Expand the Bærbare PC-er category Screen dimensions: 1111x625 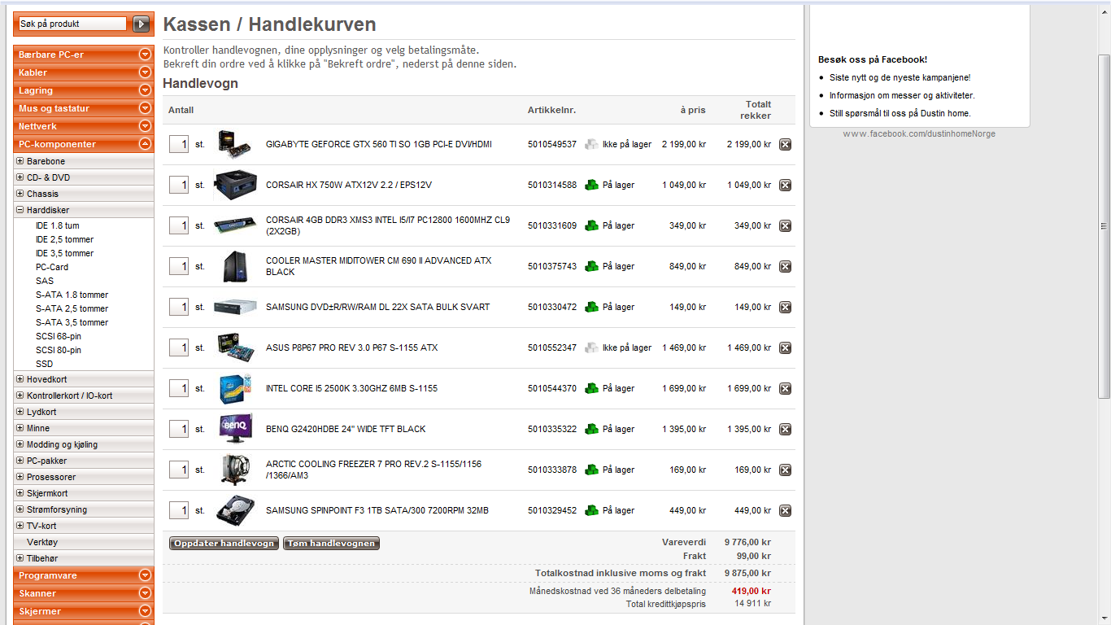point(145,55)
